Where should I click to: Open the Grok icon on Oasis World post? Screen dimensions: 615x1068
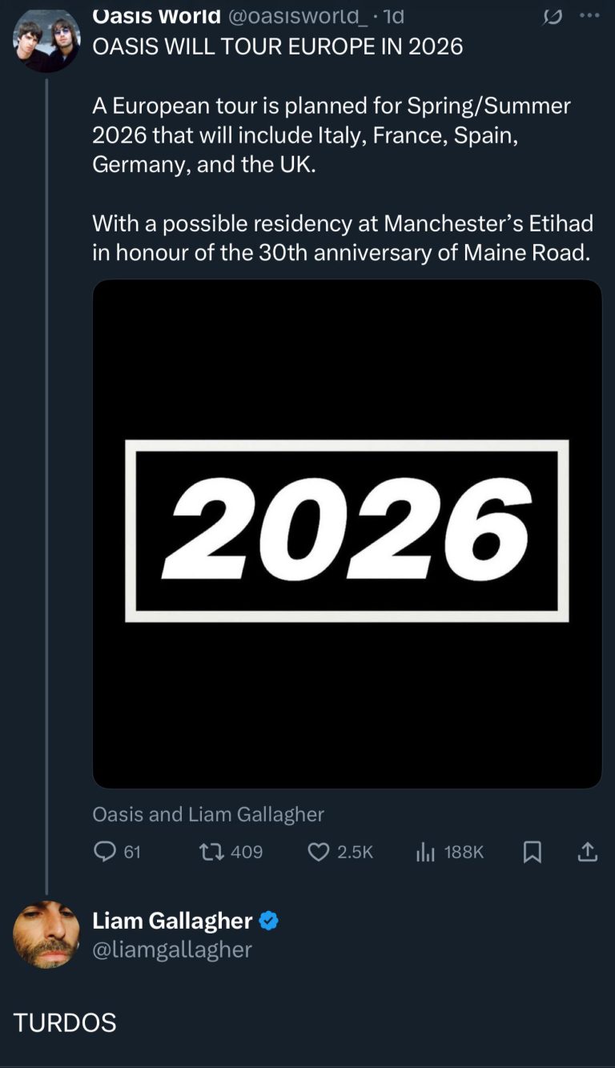coord(553,16)
